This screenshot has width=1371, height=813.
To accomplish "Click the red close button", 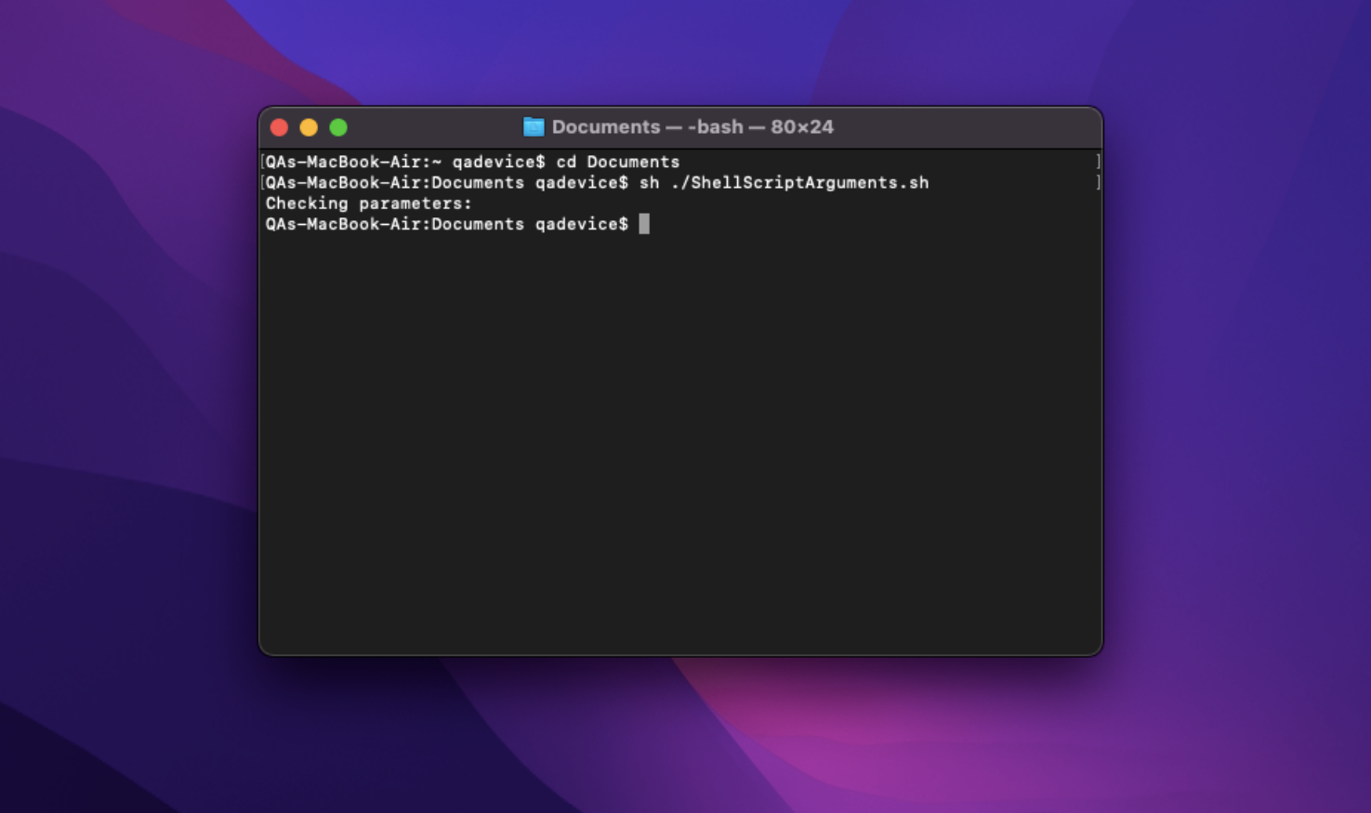I will tap(279, 127).
